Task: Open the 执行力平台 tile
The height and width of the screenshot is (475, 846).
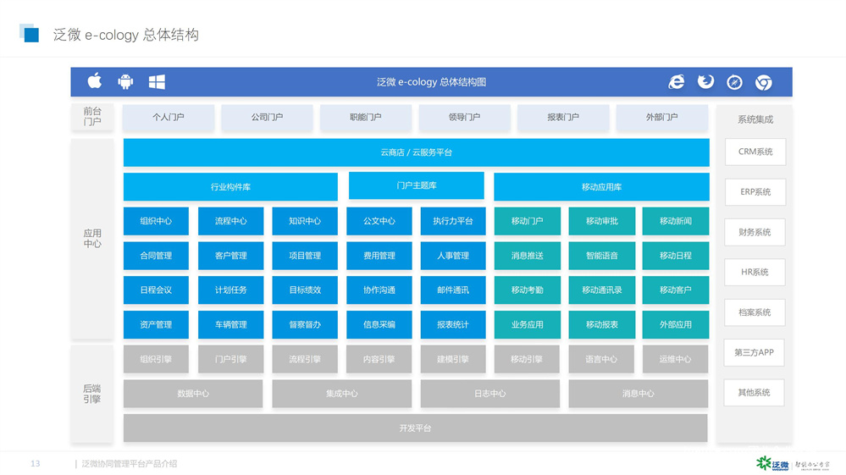Action: point(453,221)
